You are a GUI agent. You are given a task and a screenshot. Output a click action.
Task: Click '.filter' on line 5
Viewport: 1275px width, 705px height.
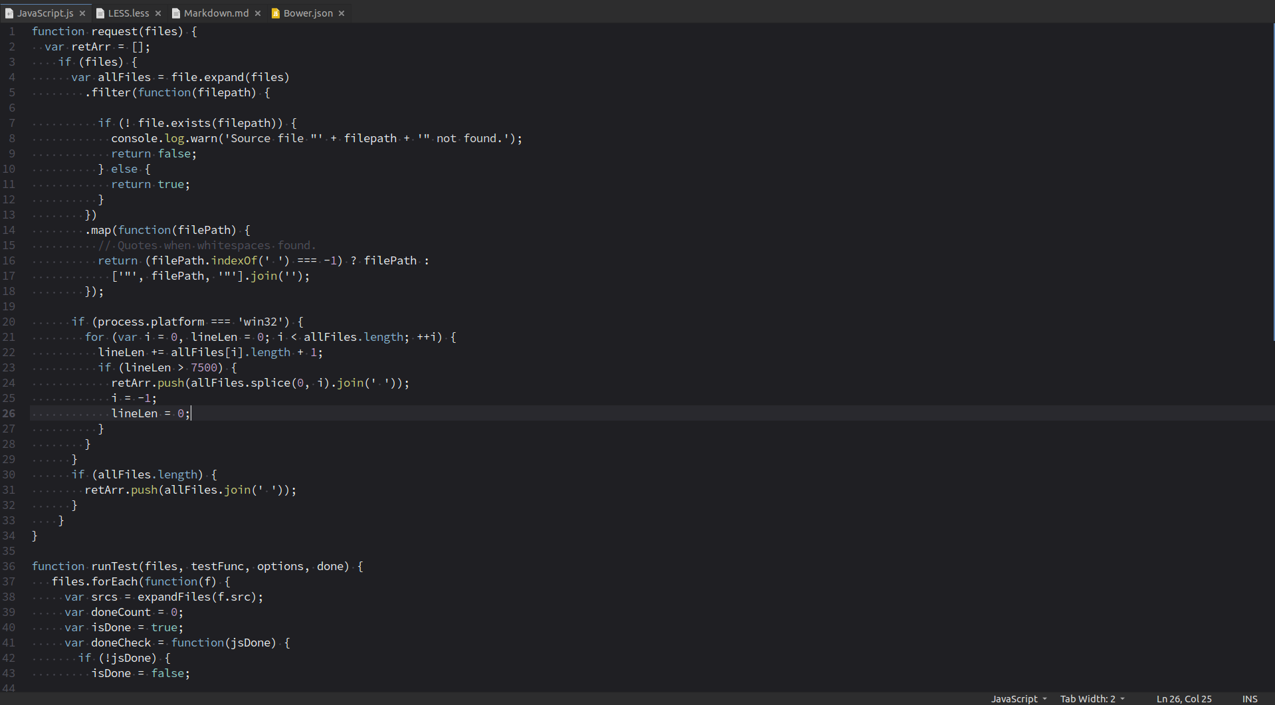pyautogui.click(x=108, y=92)
